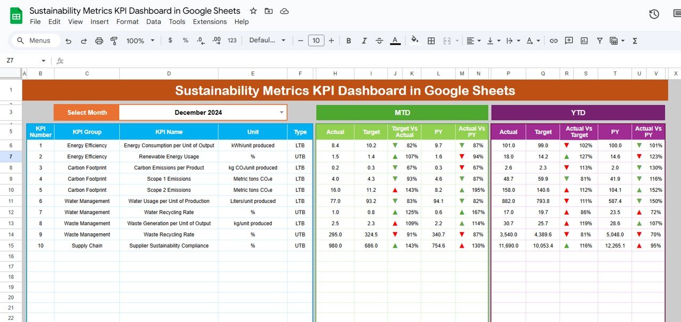Format selection as currency

(x=170, y=40)
